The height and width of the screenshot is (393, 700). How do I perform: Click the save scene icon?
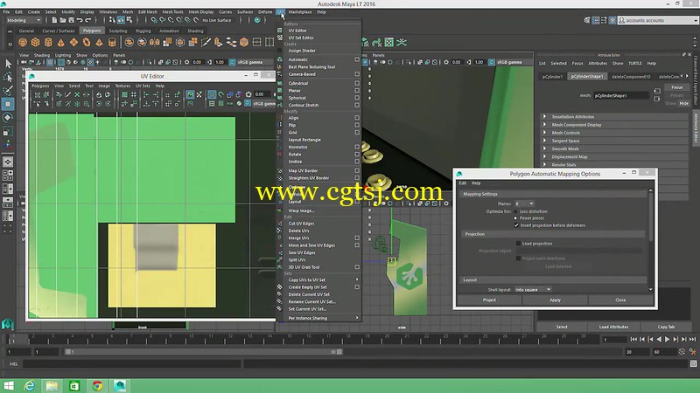(71, 20)
